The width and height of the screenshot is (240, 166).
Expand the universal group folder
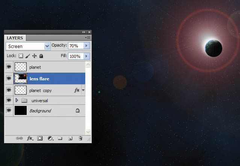(x=17, y=101)
